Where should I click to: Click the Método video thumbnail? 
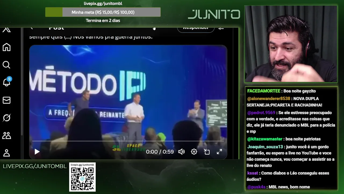pyautogui.click(x=128, y=102)
